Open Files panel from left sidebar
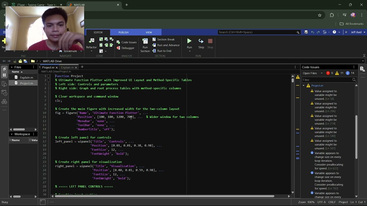Viewport: 367px width, 206px height. point(4,69)
